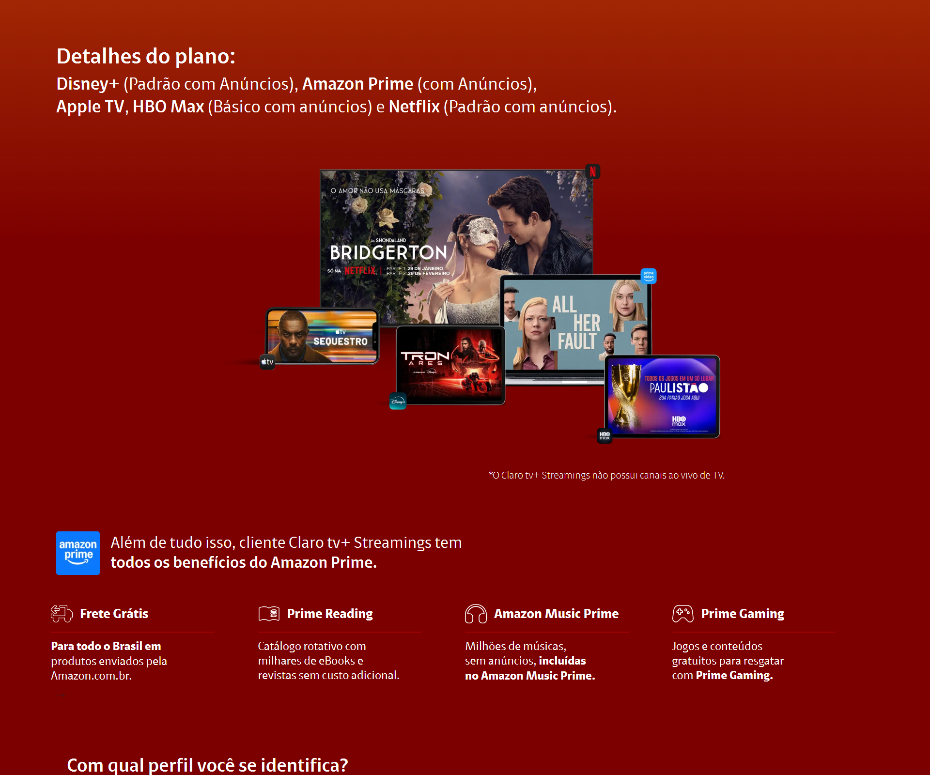This screenshot has height=775, width=930.
Task: Open the Sequestro phone screen image
Action: tap(322, 336)
